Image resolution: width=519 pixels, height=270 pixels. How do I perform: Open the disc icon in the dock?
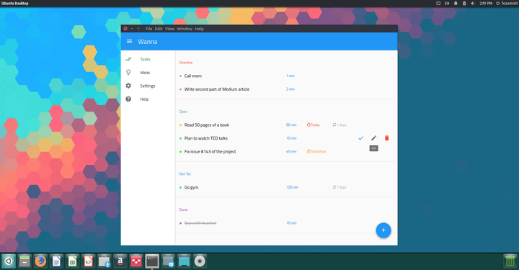(200, 261)
